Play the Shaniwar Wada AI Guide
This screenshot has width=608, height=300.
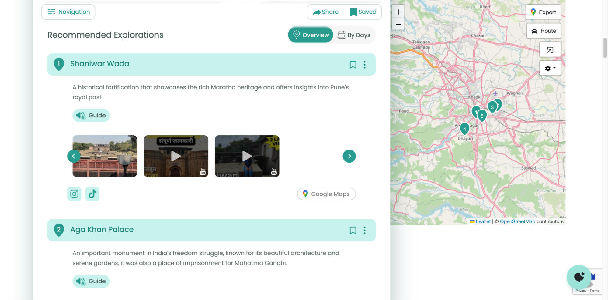(x=91, y=115)
